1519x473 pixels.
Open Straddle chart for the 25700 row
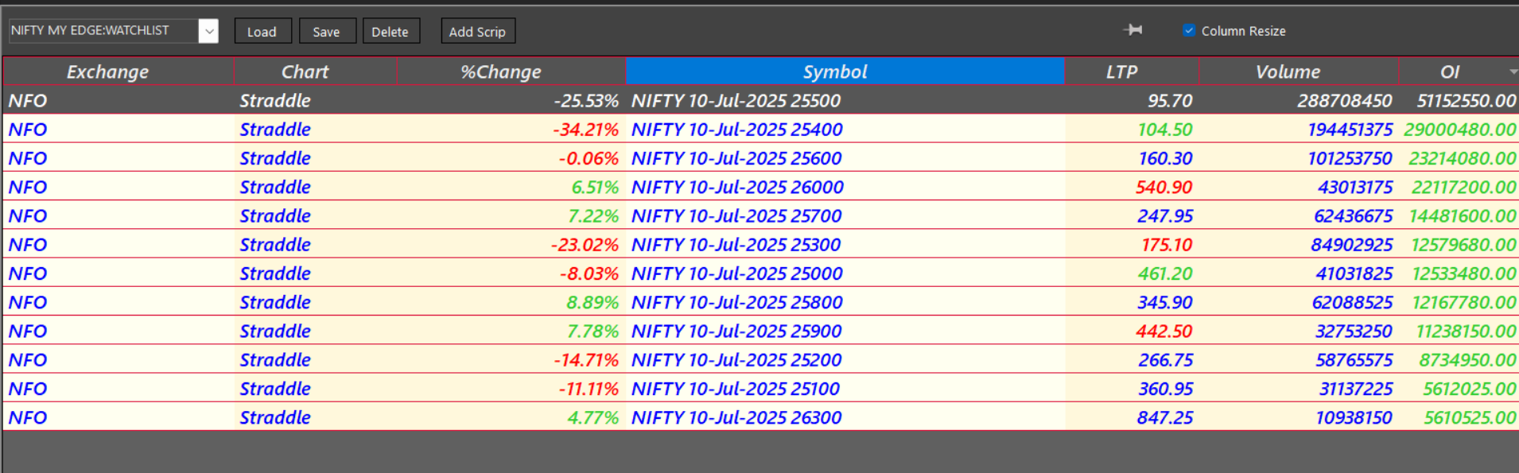coord(275,215)
